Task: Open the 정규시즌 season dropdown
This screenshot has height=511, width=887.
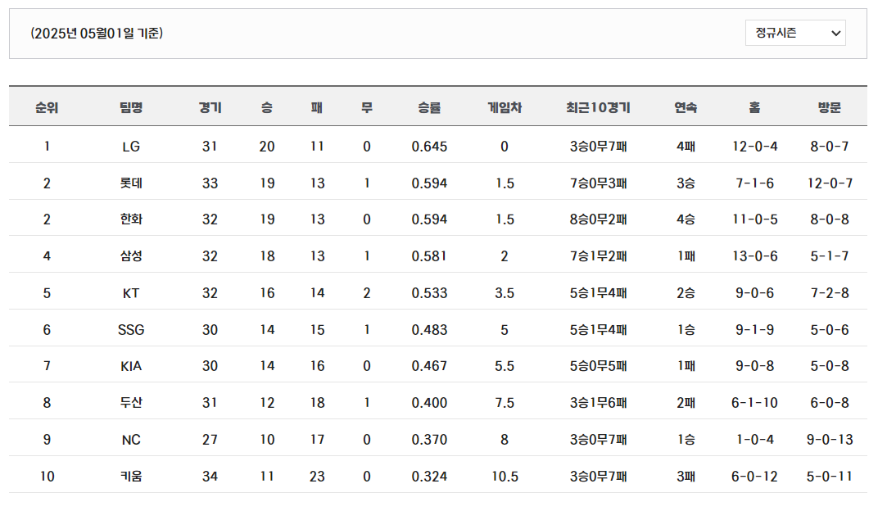Action: 794,33
